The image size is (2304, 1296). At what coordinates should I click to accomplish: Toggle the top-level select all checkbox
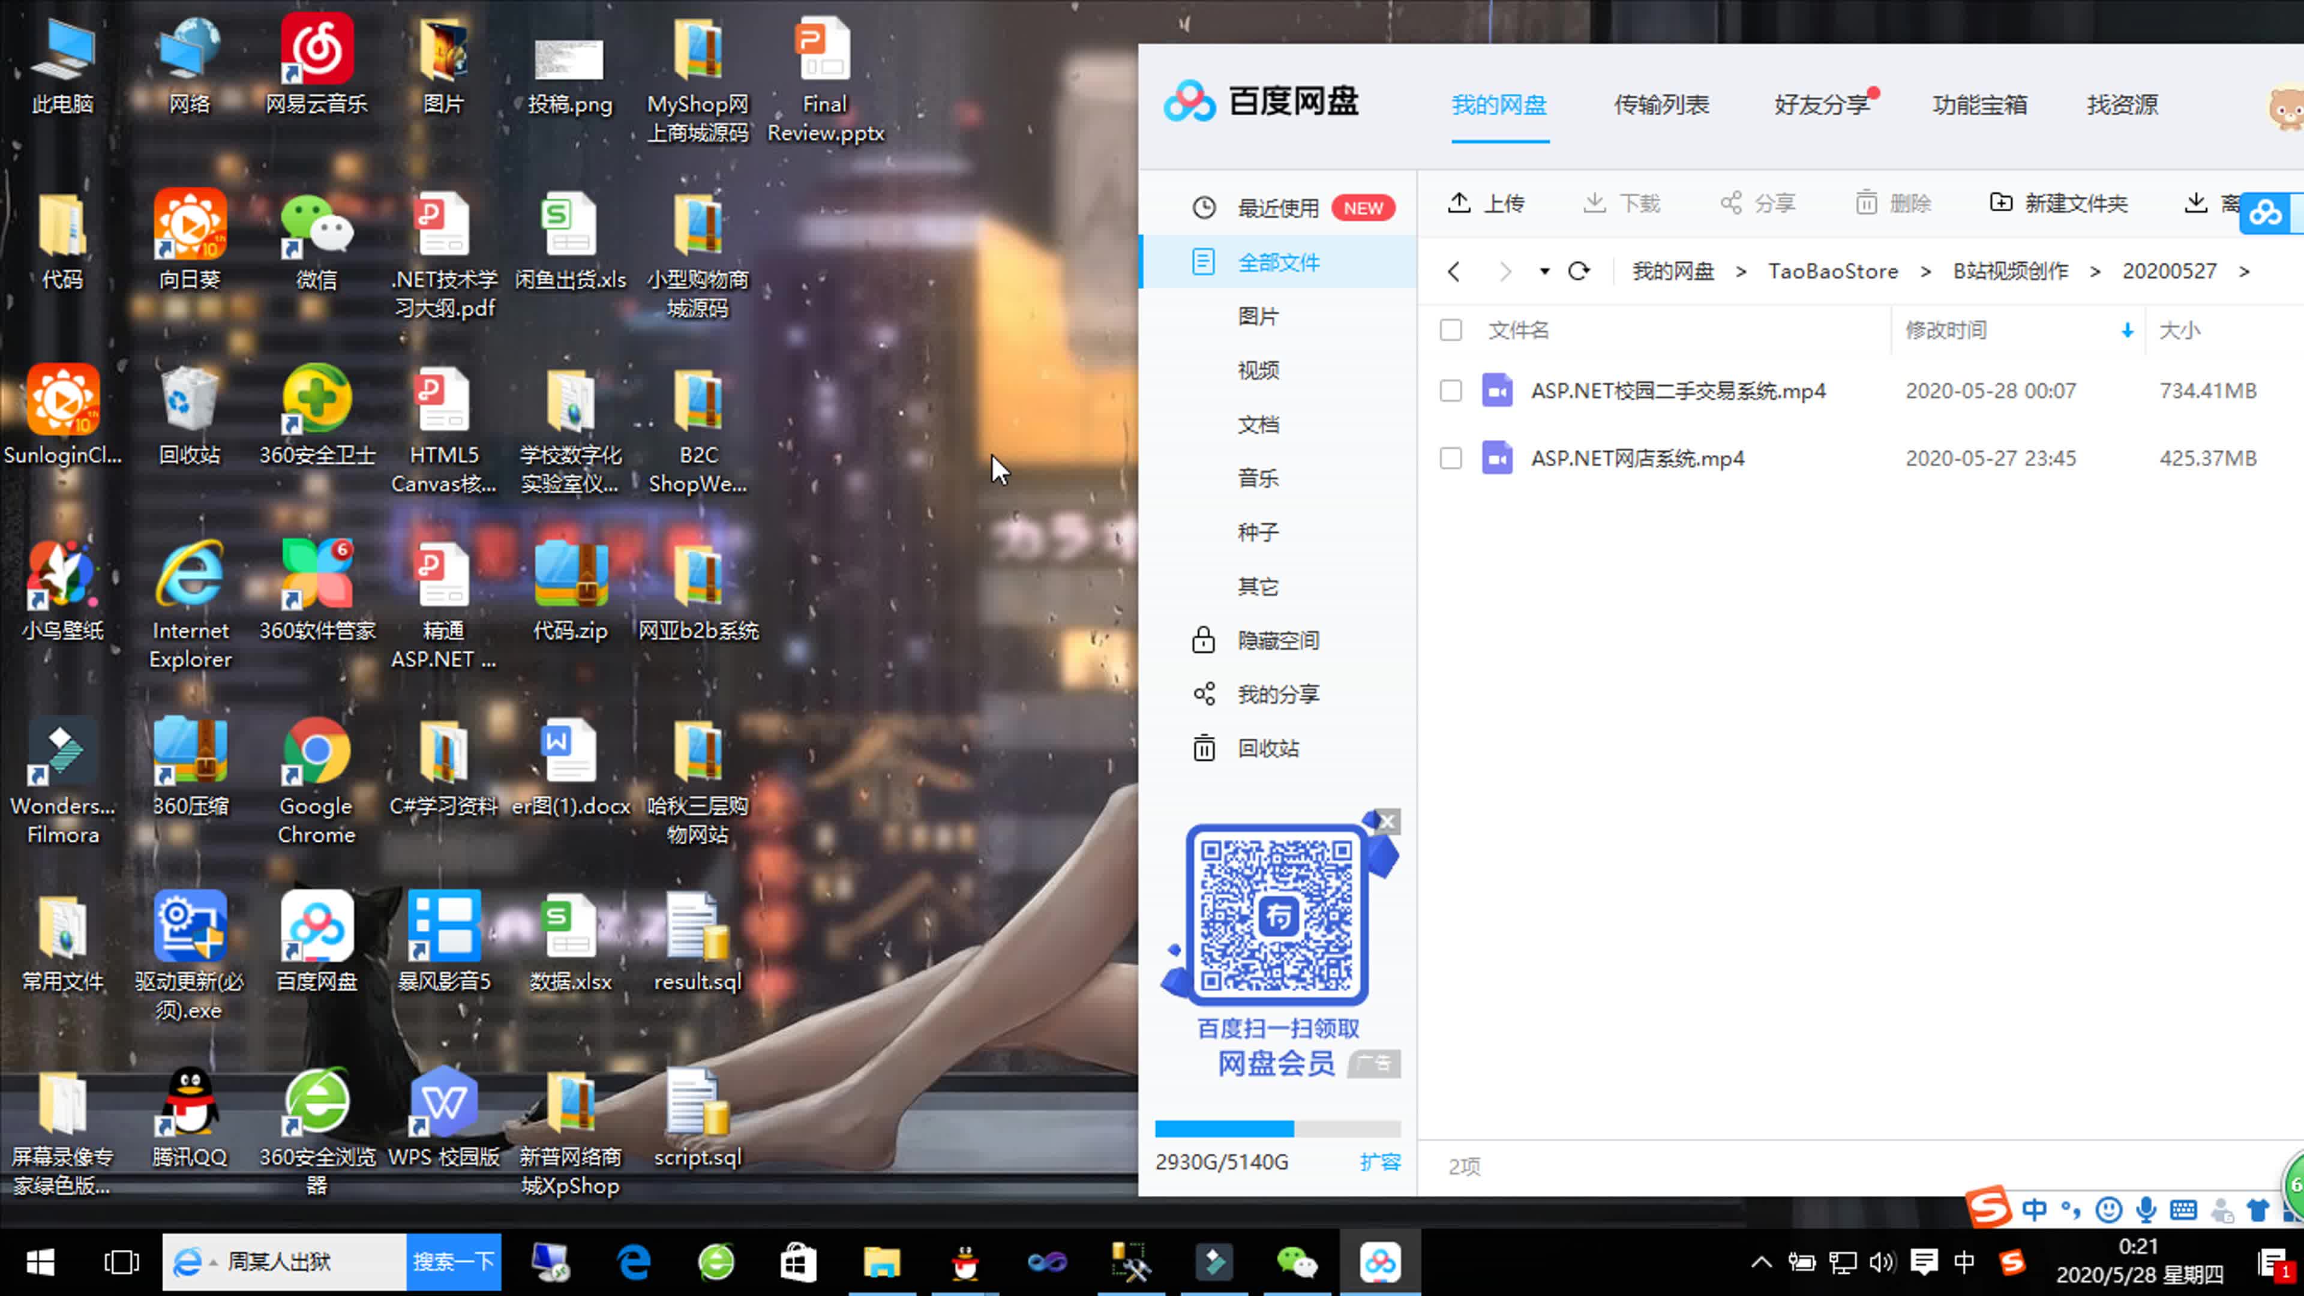[1450, 331]
